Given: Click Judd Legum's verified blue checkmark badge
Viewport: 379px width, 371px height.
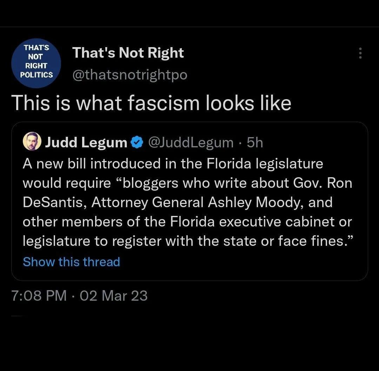Looking at the screenshot, I should click(x=137, y=142).
